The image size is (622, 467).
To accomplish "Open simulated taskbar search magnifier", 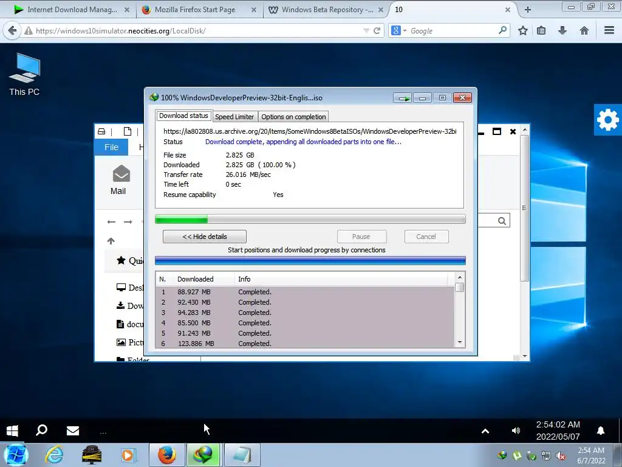I will point(42,431).
